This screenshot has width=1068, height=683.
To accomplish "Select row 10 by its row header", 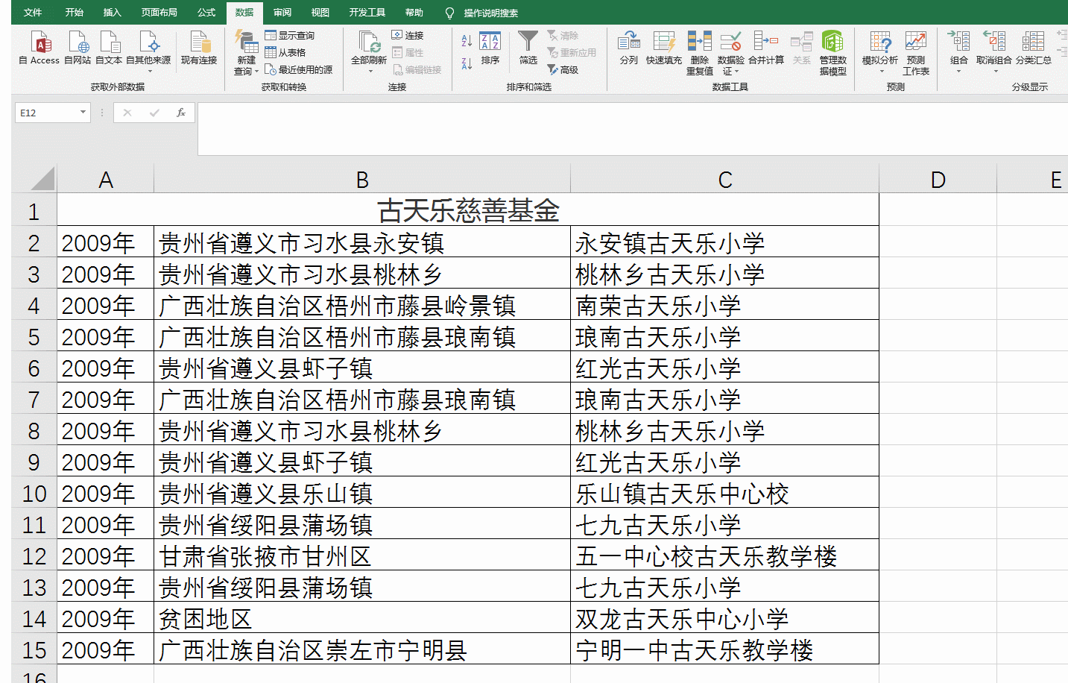I will 34,494.
